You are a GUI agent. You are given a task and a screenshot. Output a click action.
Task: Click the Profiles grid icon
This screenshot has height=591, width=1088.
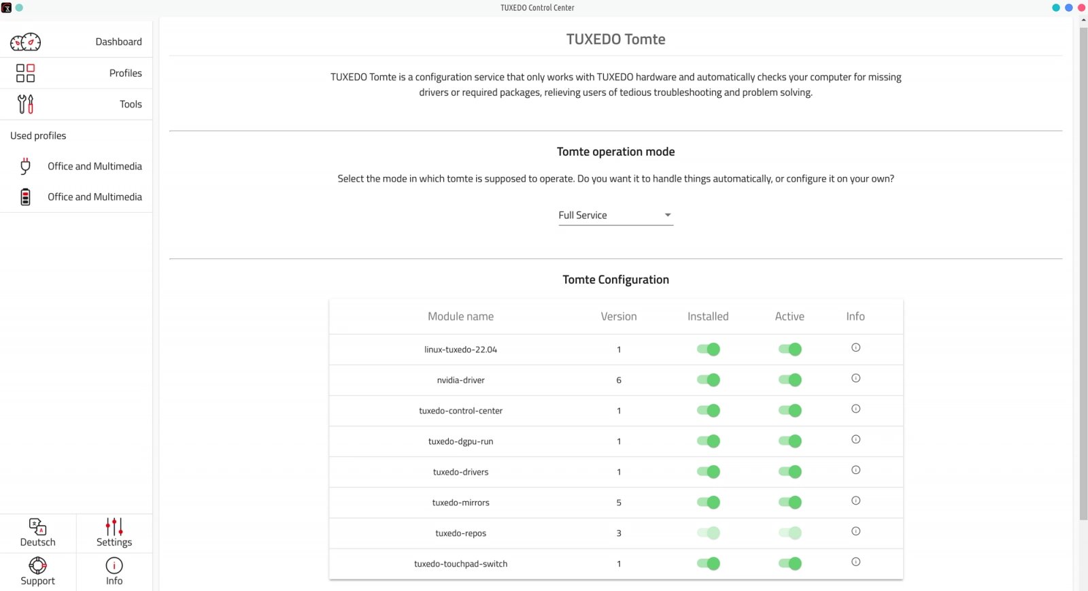click(x=25, y=73)
